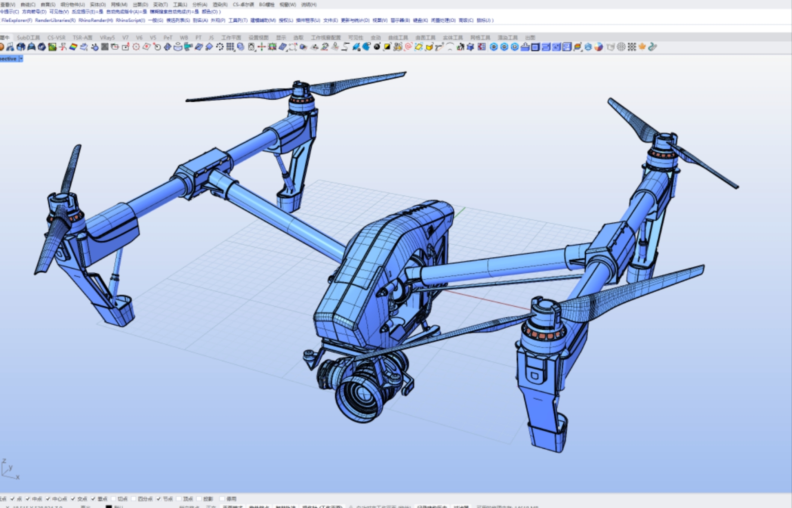Click the blue viewport layout square icon

(535, 47)
